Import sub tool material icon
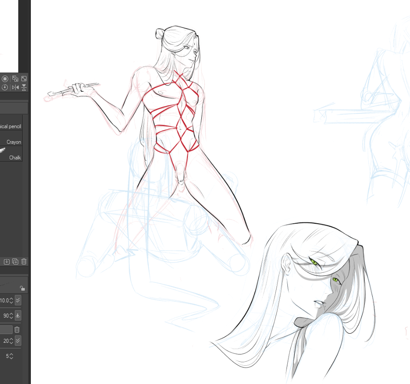 [7, 262]
